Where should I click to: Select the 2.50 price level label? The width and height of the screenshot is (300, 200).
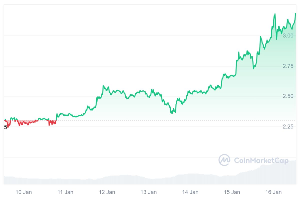pos(288,96)
